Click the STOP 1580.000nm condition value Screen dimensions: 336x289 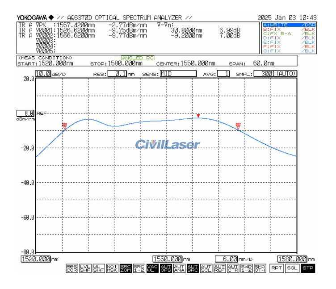125,63
